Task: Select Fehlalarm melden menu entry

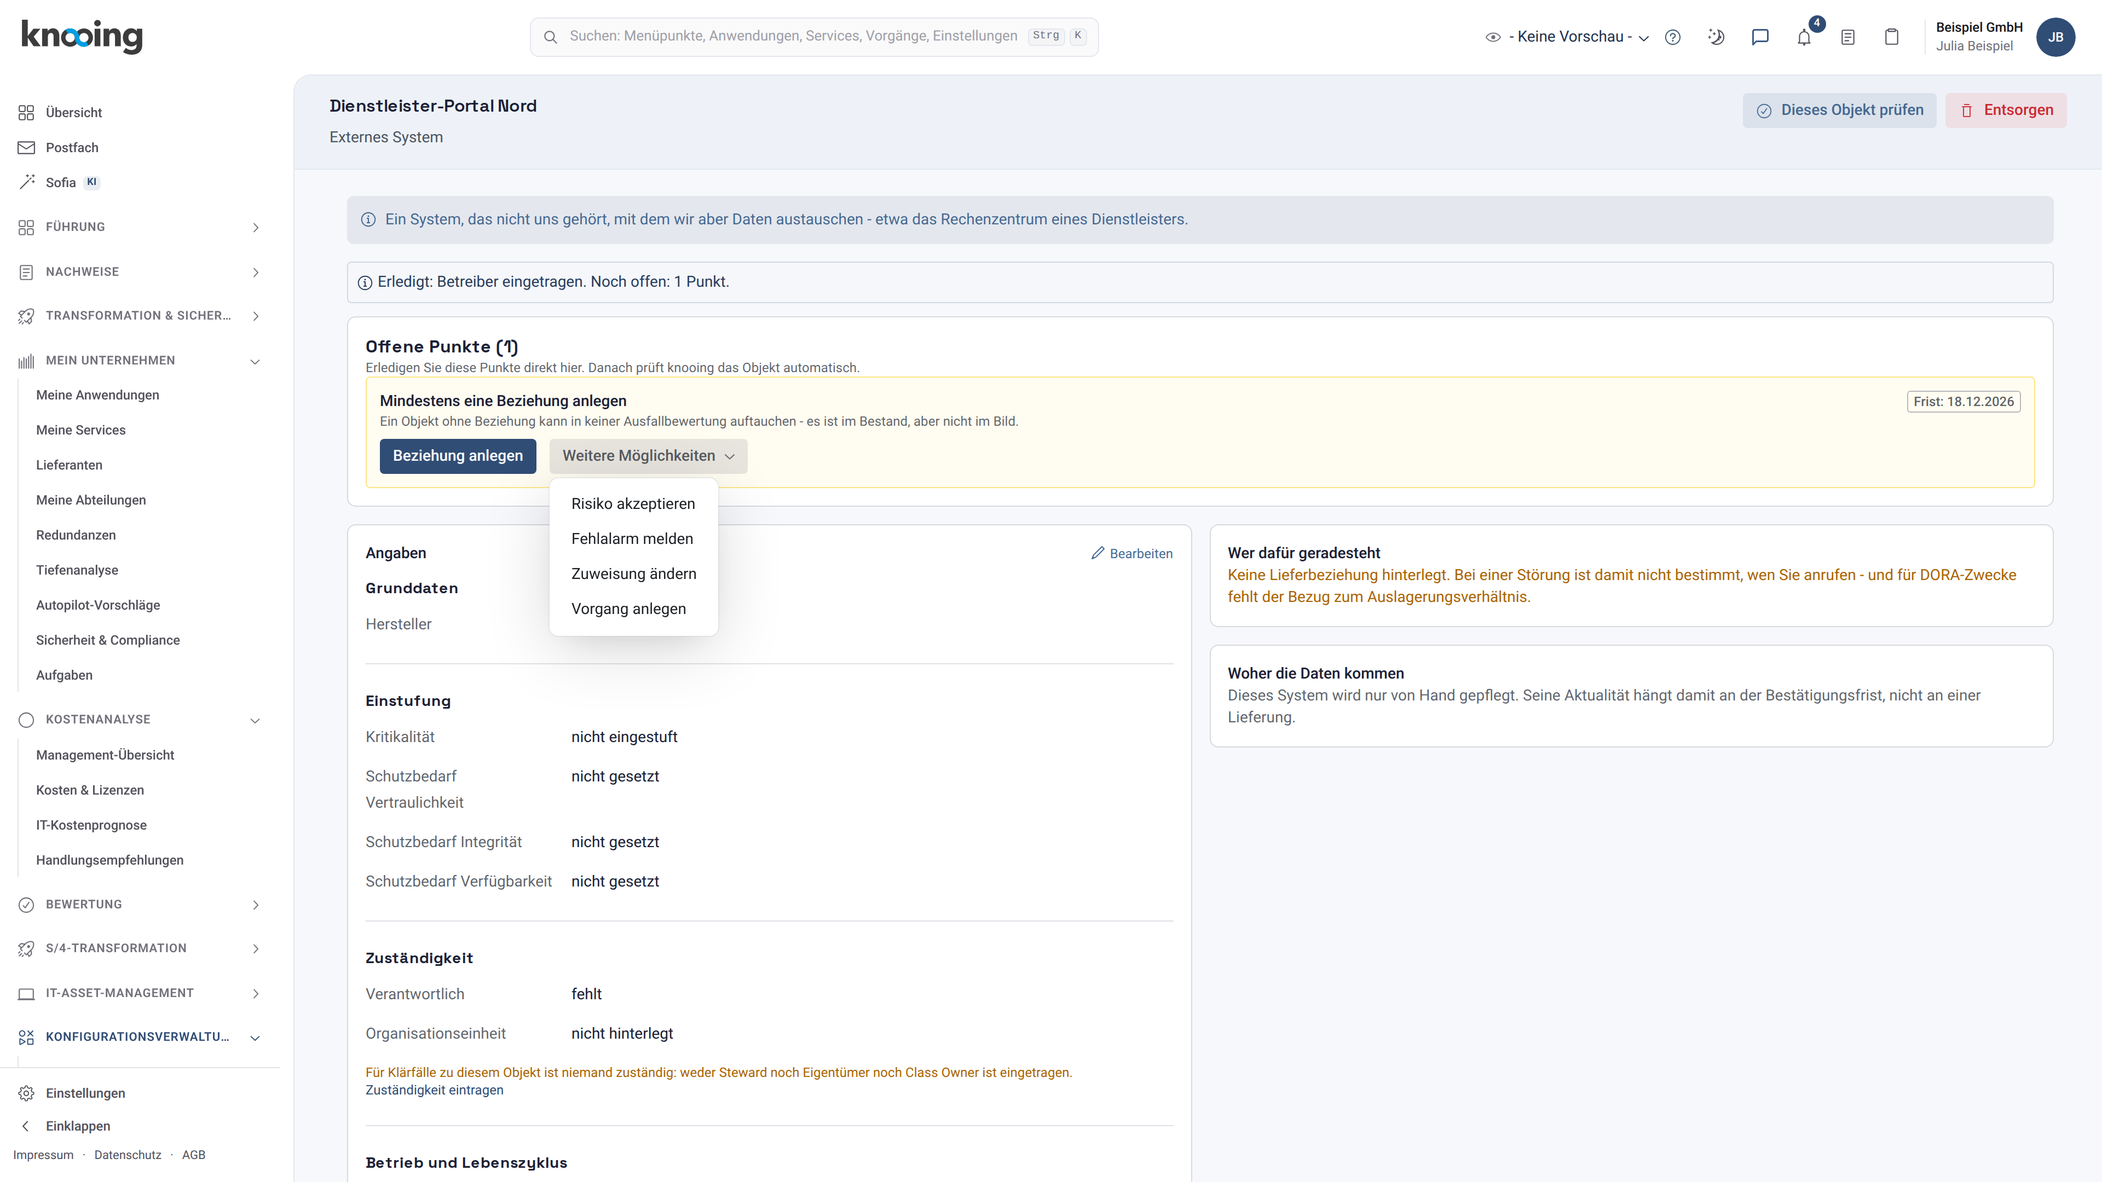Action: tap(633, 539)
